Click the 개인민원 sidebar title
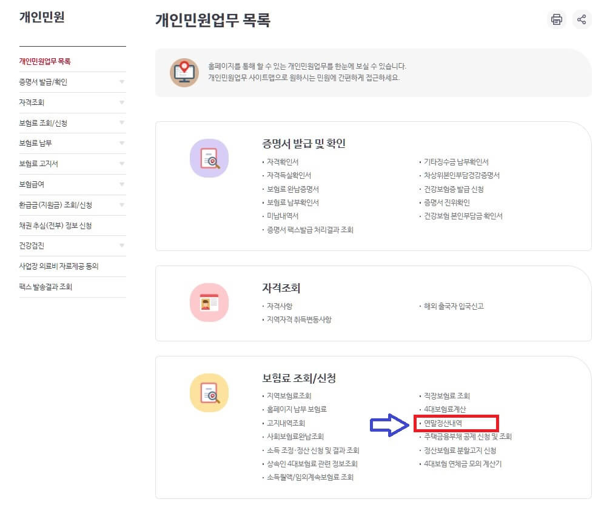 pyautogui.click(x=42, y=18)
